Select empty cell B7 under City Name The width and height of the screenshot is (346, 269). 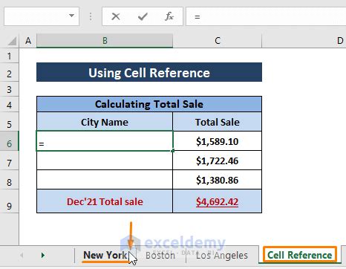click(x=105, y=161)
